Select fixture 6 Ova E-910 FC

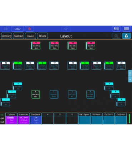[x=108, y=86]
